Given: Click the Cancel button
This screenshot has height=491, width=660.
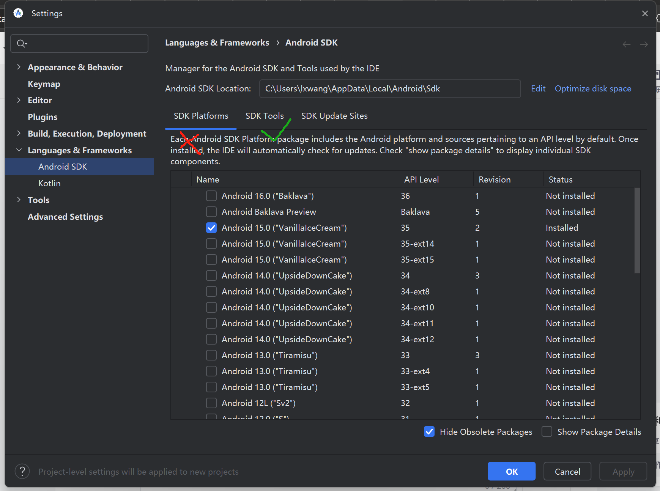Looking at the screenshot, I should (x=567, y=471).
